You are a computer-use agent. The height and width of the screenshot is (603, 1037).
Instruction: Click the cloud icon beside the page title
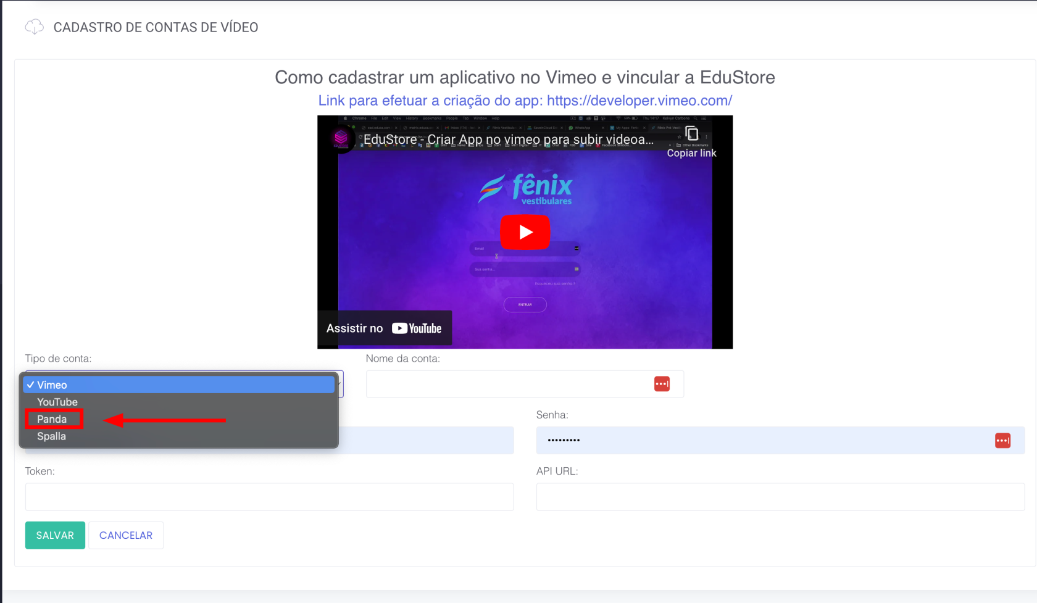[x=34, y=27]
